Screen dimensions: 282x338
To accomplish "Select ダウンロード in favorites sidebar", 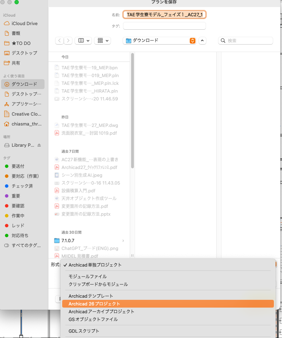I will [23, 84].
